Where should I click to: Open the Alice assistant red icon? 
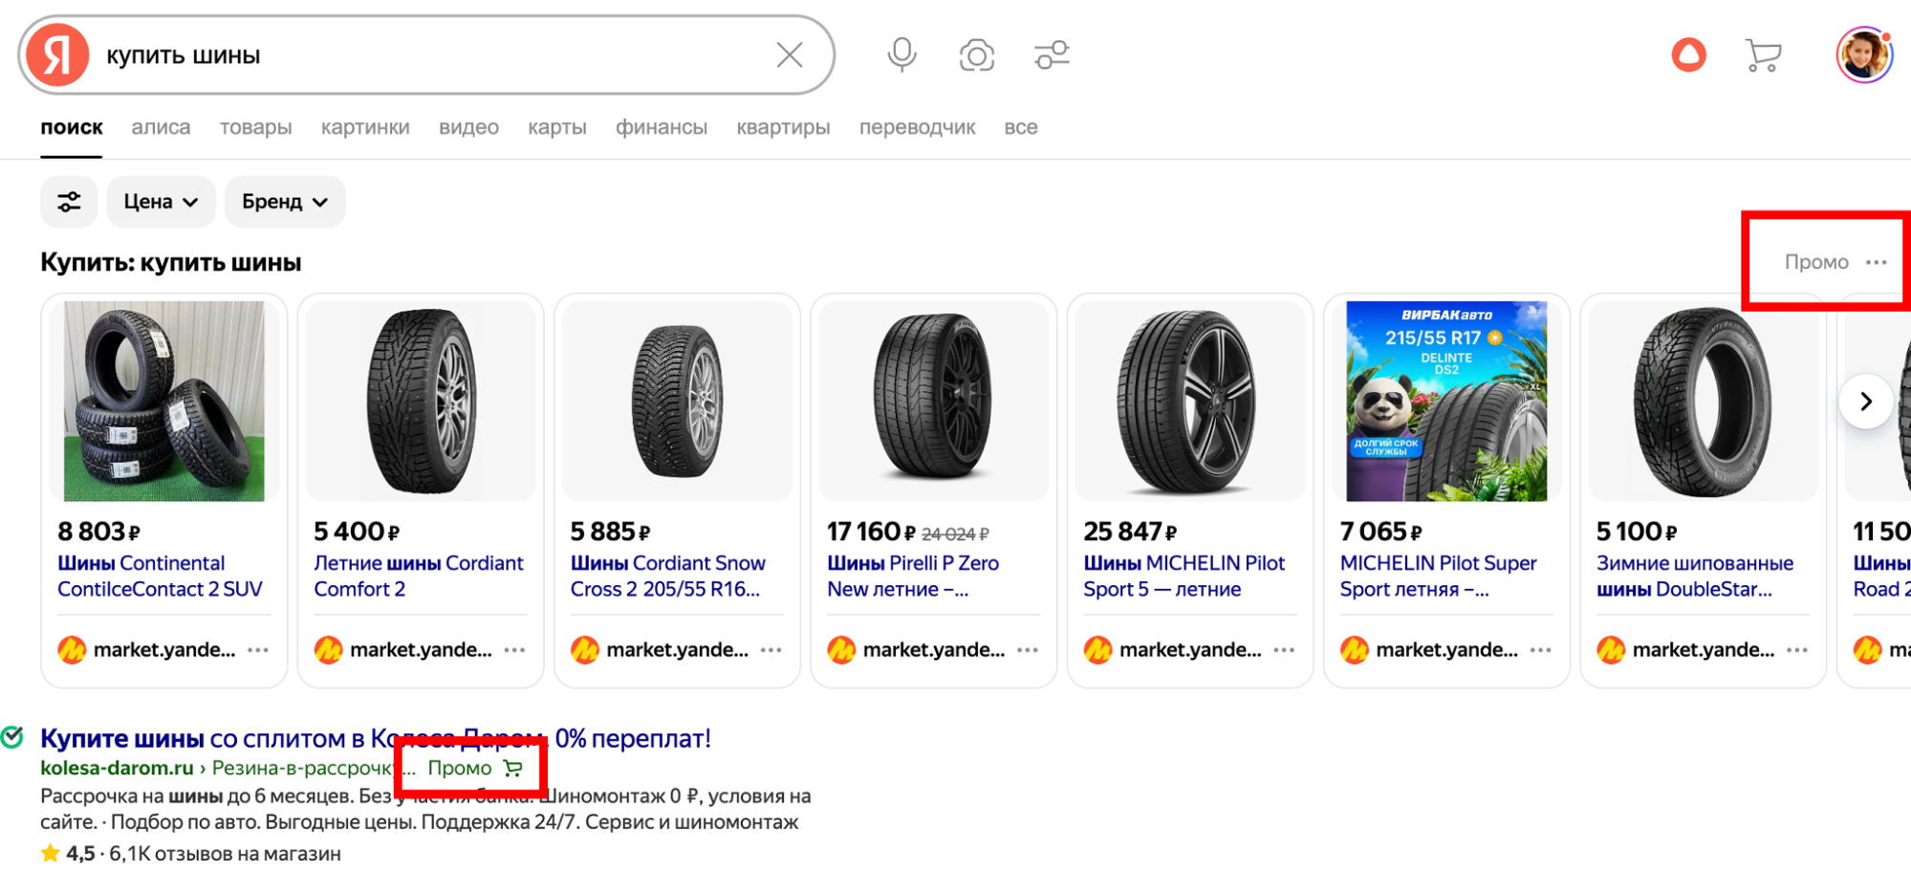pos(1688,54)
